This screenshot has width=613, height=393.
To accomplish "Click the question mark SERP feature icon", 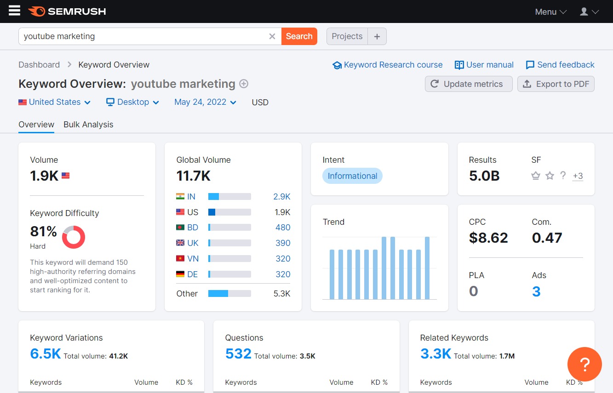I will (x=563, y=176).
